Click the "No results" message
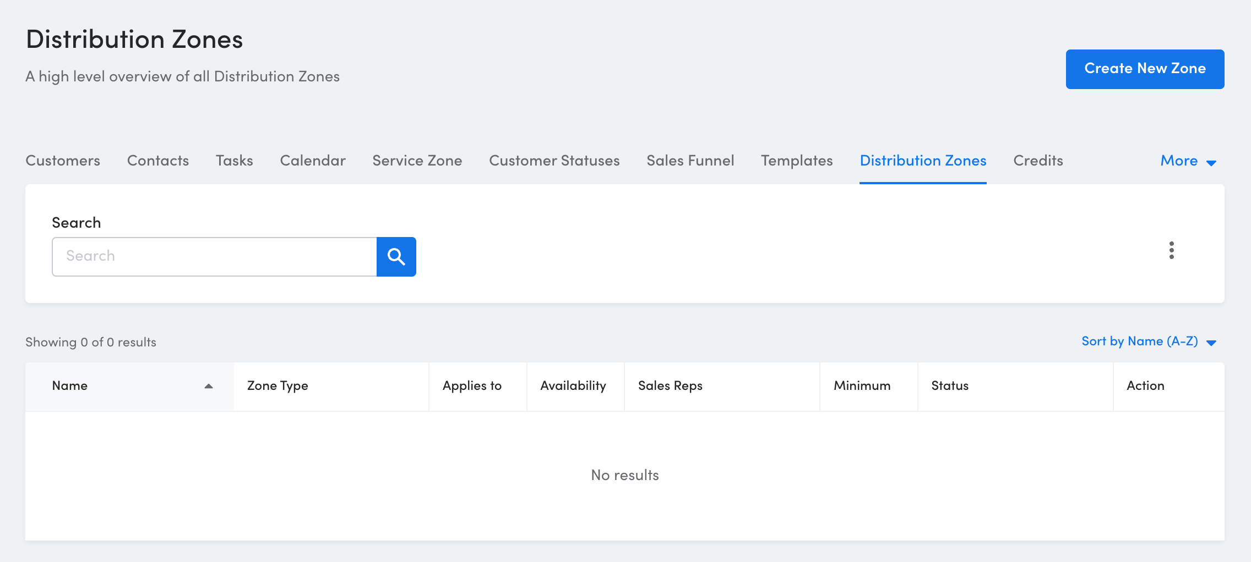 (625, 475)
